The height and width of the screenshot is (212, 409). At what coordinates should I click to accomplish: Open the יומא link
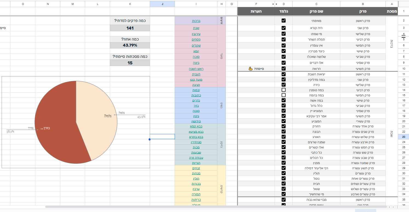195,51
